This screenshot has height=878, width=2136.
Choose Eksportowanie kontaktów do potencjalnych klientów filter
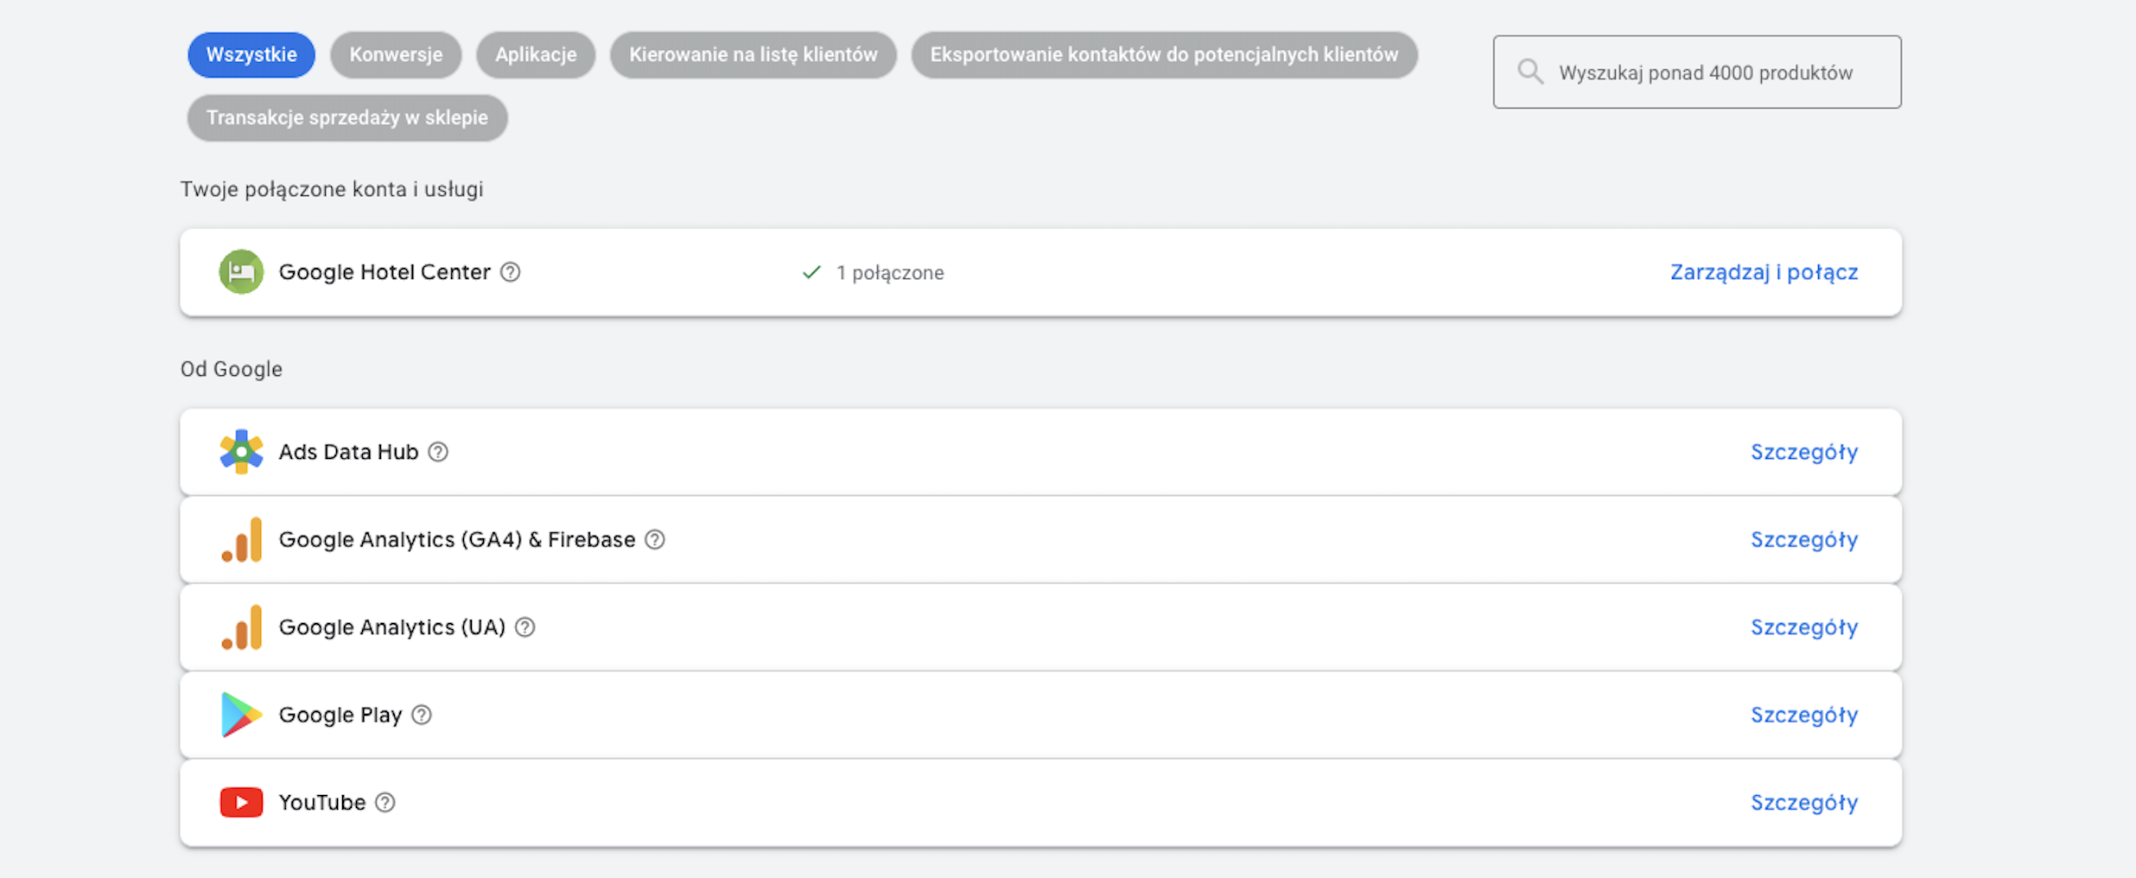(1164, 54)
